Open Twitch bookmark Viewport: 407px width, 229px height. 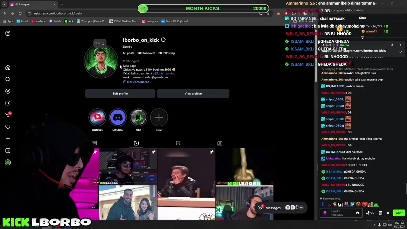click(x=55, y=21)
